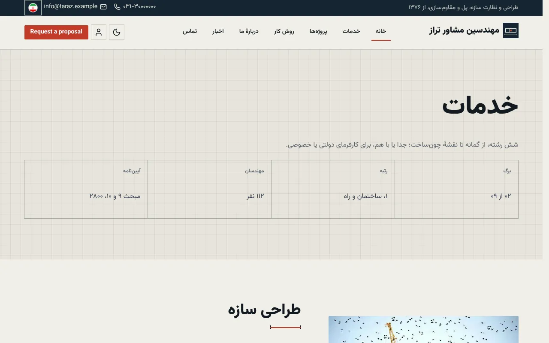Click the Request a proposal button
549x343 pixels.
[56, 32]
